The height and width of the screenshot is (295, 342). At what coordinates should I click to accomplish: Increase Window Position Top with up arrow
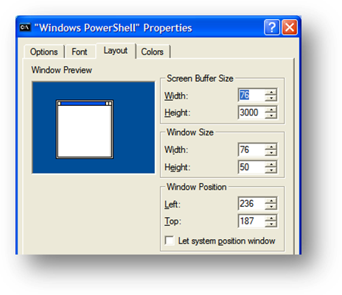(271, 218)
